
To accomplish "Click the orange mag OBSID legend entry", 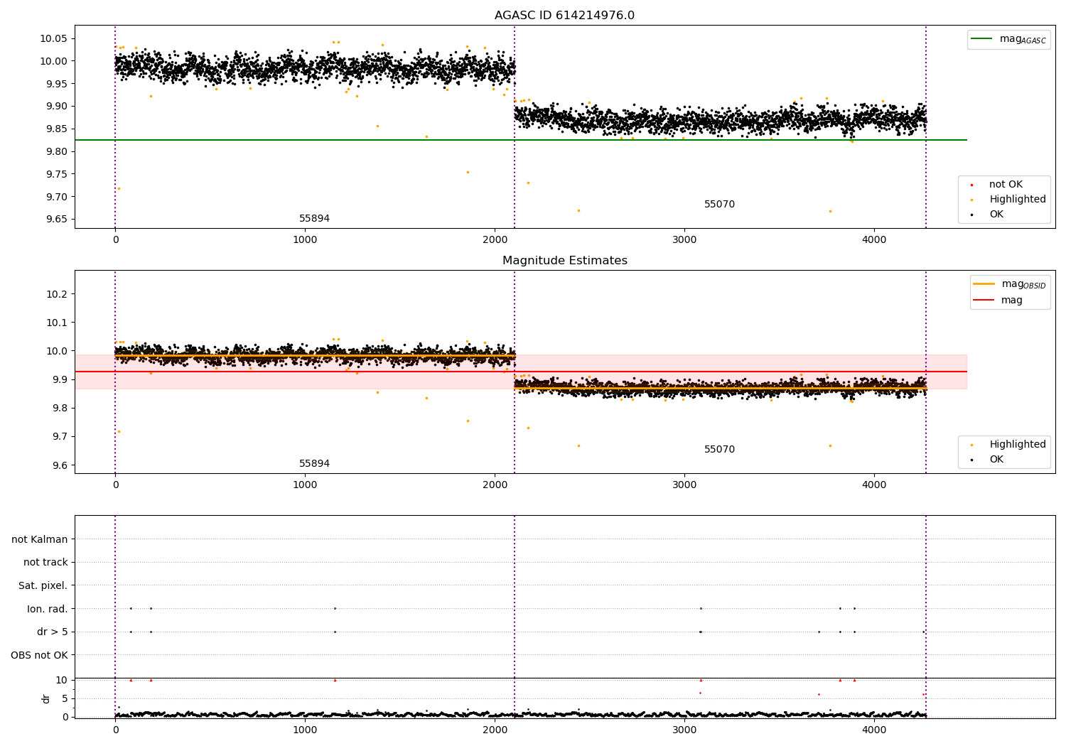I will tap(1009, 284).
